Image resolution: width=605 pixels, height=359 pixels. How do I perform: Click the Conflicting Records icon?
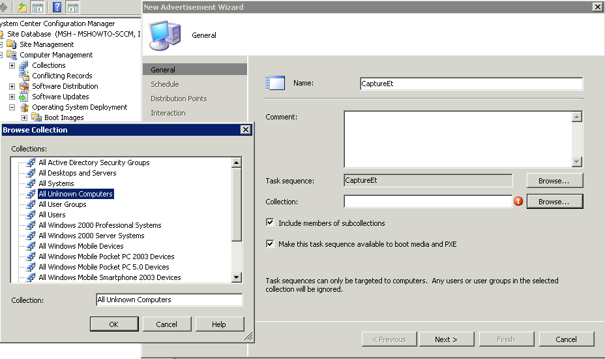(x=23, y=75)
